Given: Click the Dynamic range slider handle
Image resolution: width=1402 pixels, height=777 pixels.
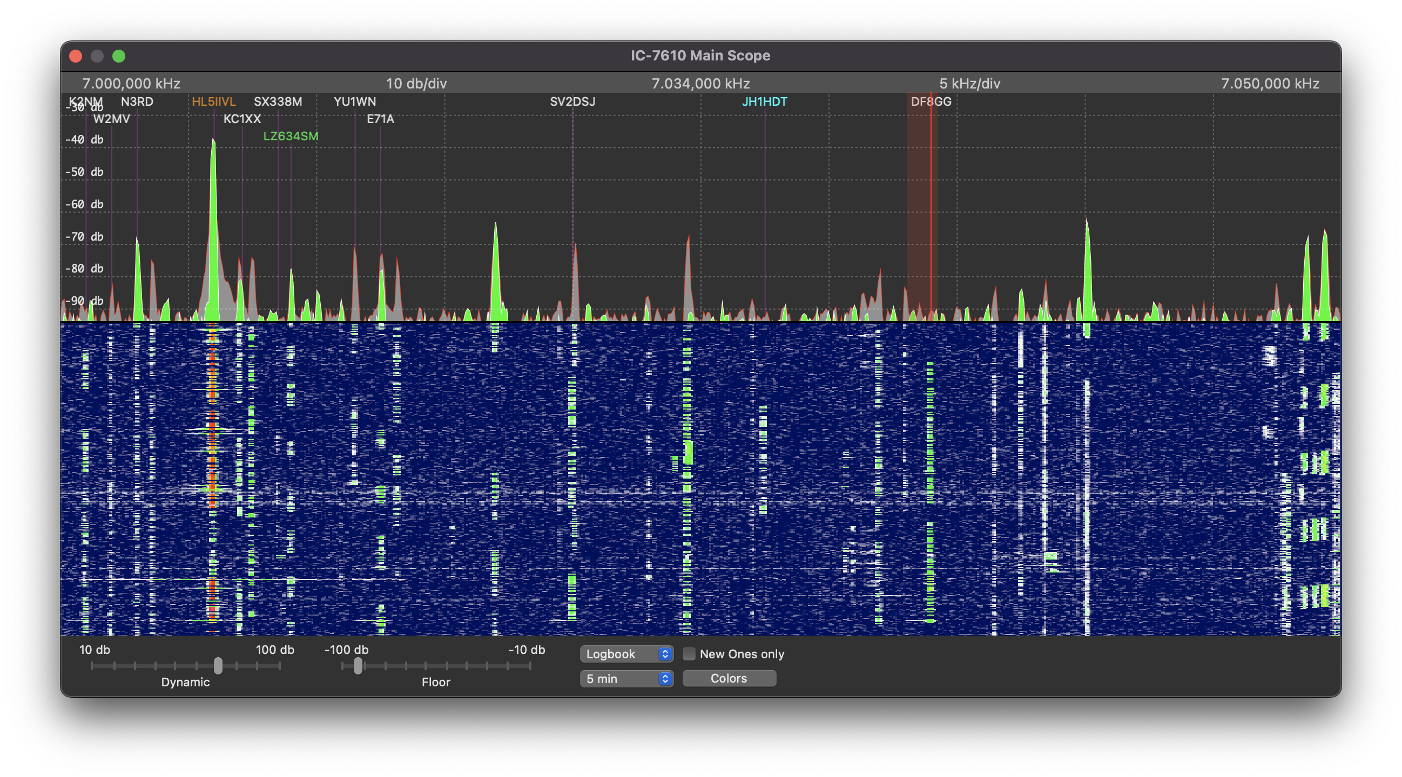Looking at the screenshot, I should coord(218,665).
